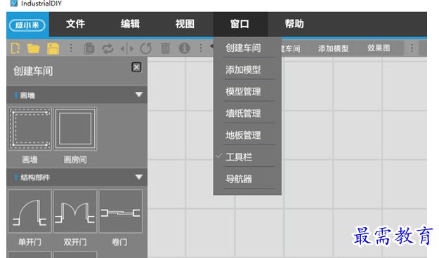Viewport: 439px width, 258px height.
Task: Click the rotate arrows toolbar icon
Action: pyautogui.click(x=107, y=48)
